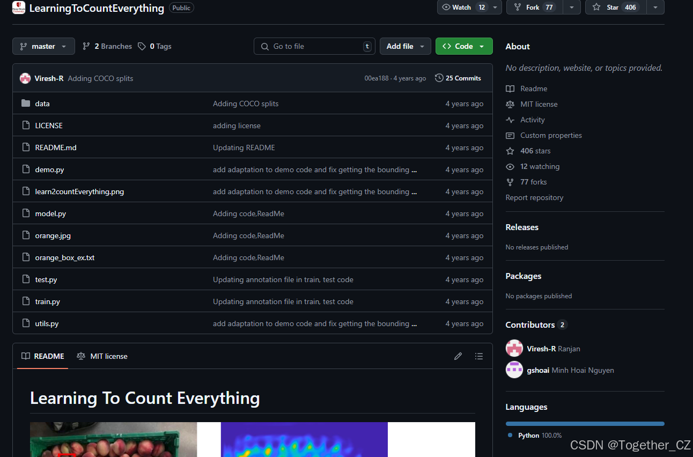Expand the master branch selector
The height and width of the screenshot is (457, 693).
43,46
